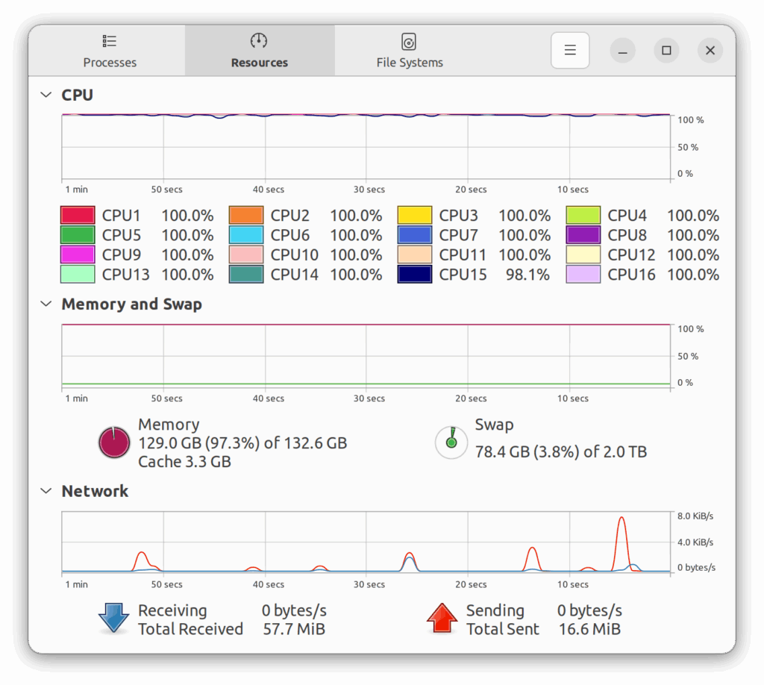Switch to the Processes tab

click(110, 51)
